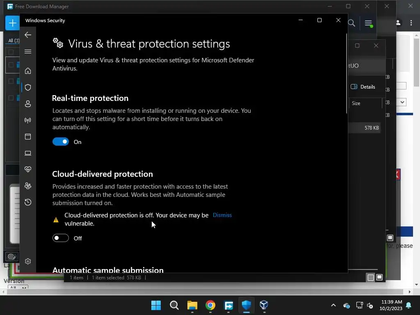Click the network display tray icon

(359, 305)
